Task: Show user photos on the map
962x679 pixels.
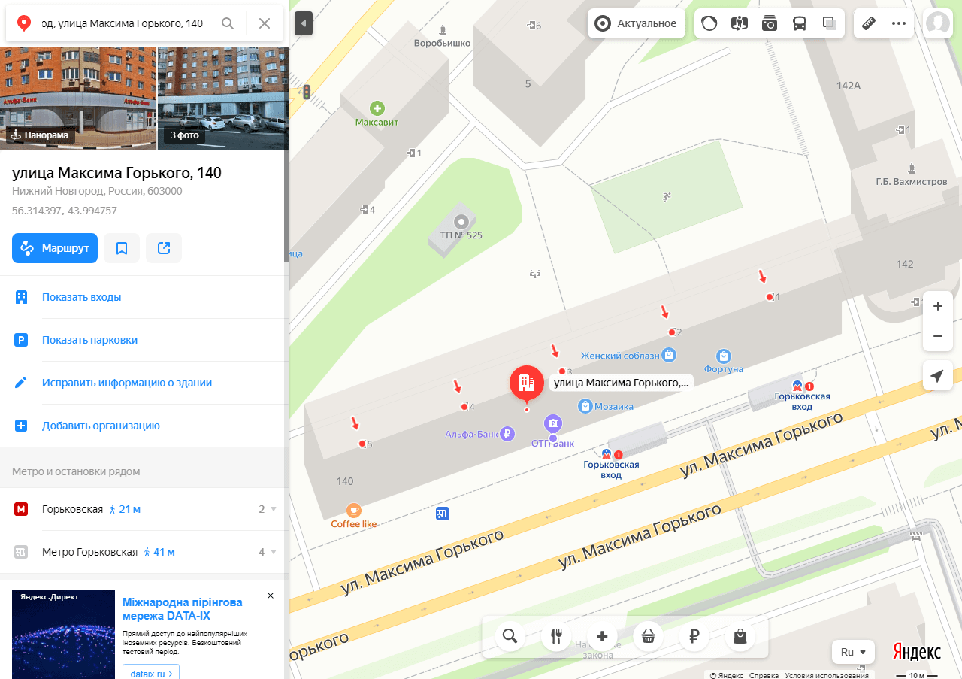Action: 770,23
